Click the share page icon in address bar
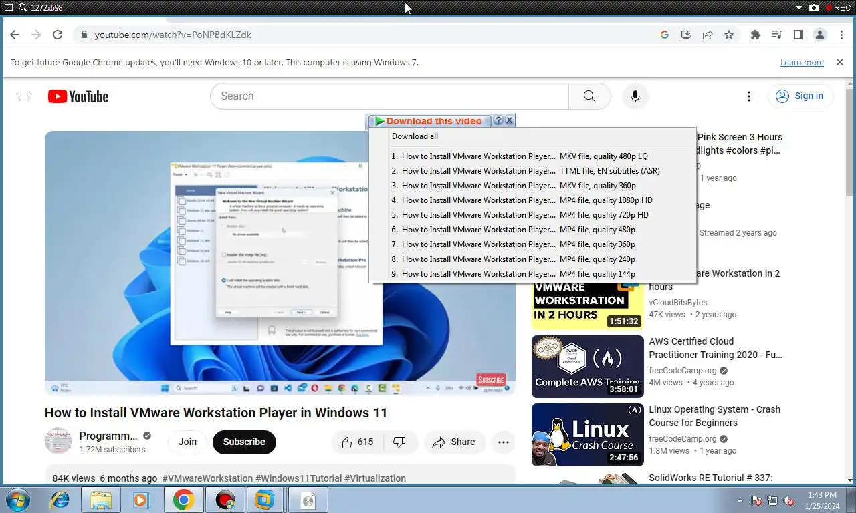The width and height of the screenshot is (856, 513). (x=708, y=35)
